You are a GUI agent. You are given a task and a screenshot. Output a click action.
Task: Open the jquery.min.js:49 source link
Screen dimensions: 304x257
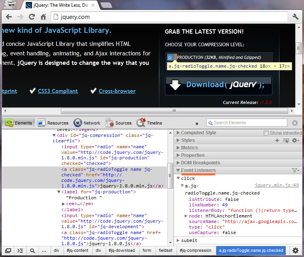(x=277, y=185)
